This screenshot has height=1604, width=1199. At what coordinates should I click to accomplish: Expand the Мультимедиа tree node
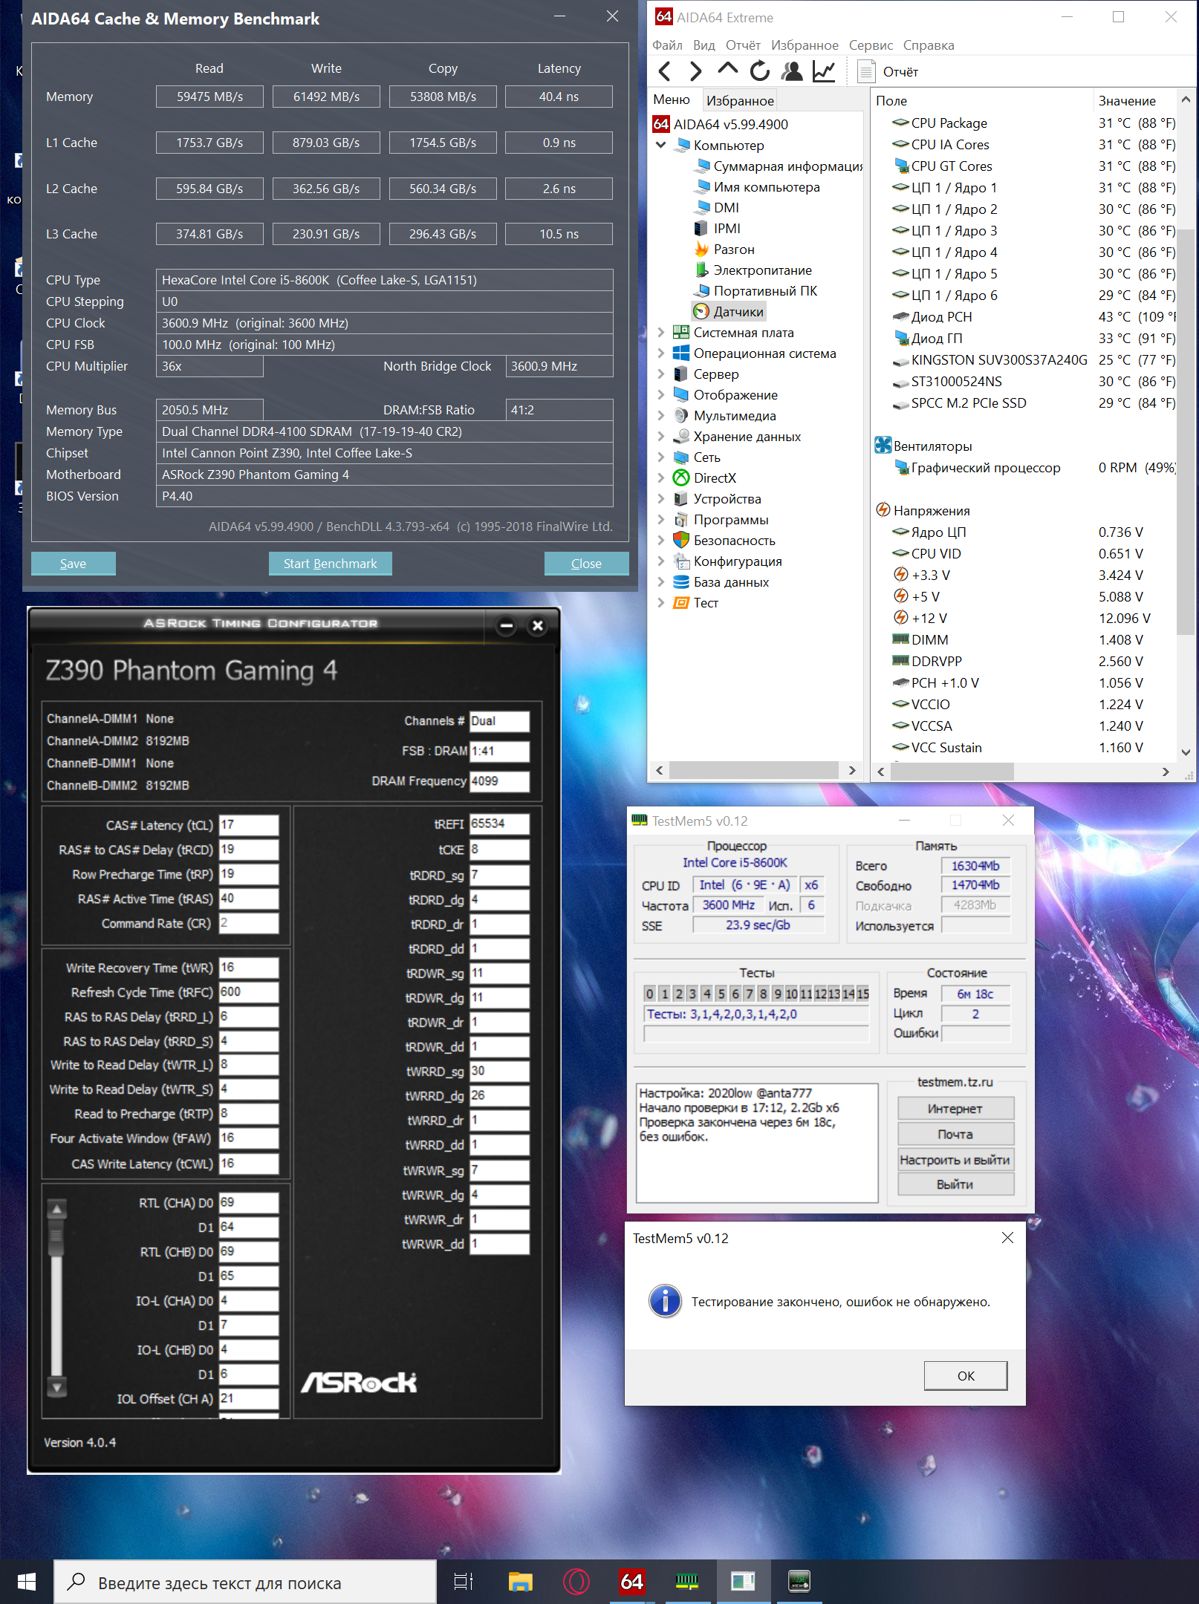pos(660,416)
